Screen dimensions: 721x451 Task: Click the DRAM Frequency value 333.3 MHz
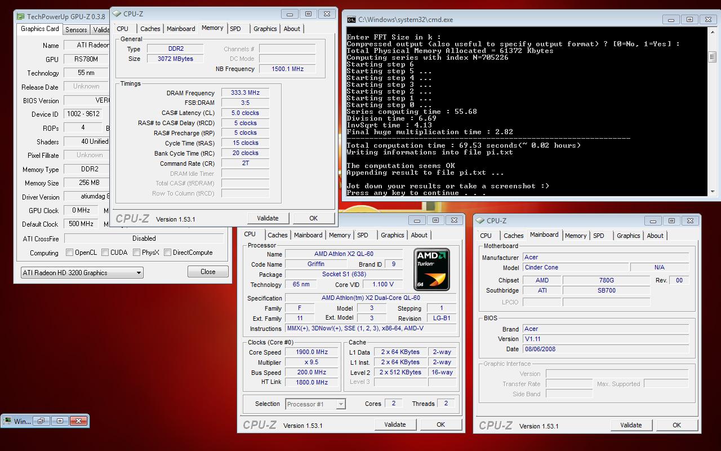click(x=245, y=92)
